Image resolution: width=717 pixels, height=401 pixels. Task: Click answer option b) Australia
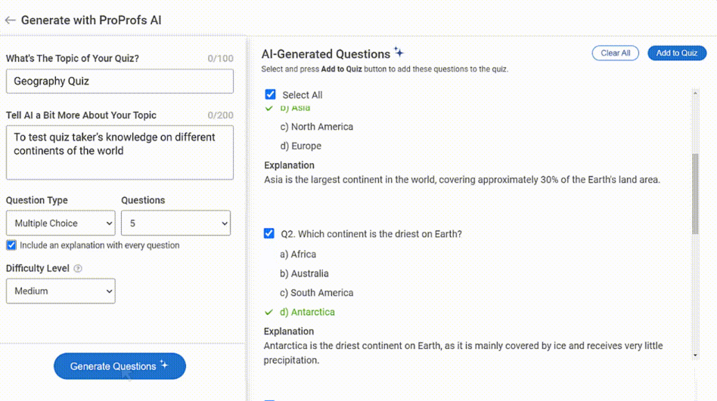coord(304,273)
